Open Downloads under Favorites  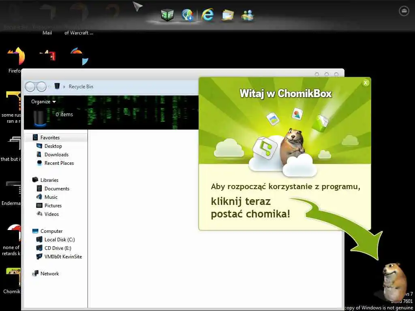[x=56, y=154]
